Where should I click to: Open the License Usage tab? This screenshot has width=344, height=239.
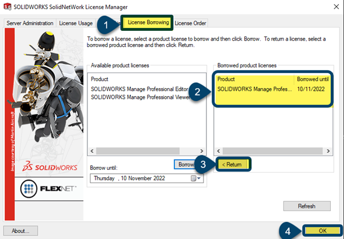pos(75,23)
